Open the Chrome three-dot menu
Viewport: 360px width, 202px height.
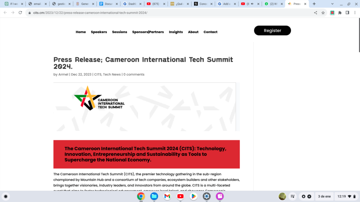[355, 12]
